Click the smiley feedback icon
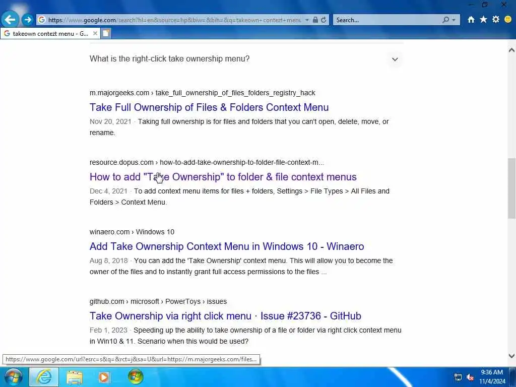 [x=508, y=20]
